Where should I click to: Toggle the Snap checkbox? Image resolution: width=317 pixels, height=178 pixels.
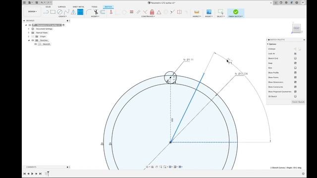click(295, 63)
